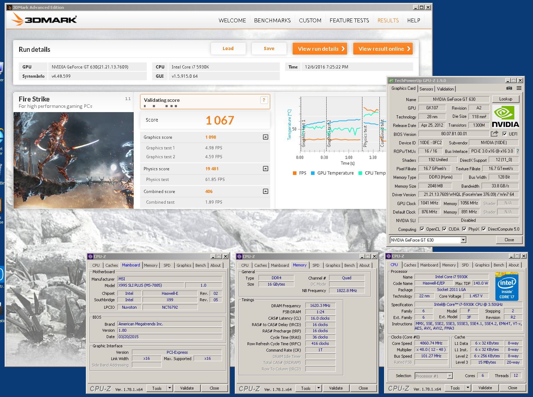The width and height of the screenshot is (533, 397).
Task: Click the Combined score value 406
Action: (x=209, y=192)
